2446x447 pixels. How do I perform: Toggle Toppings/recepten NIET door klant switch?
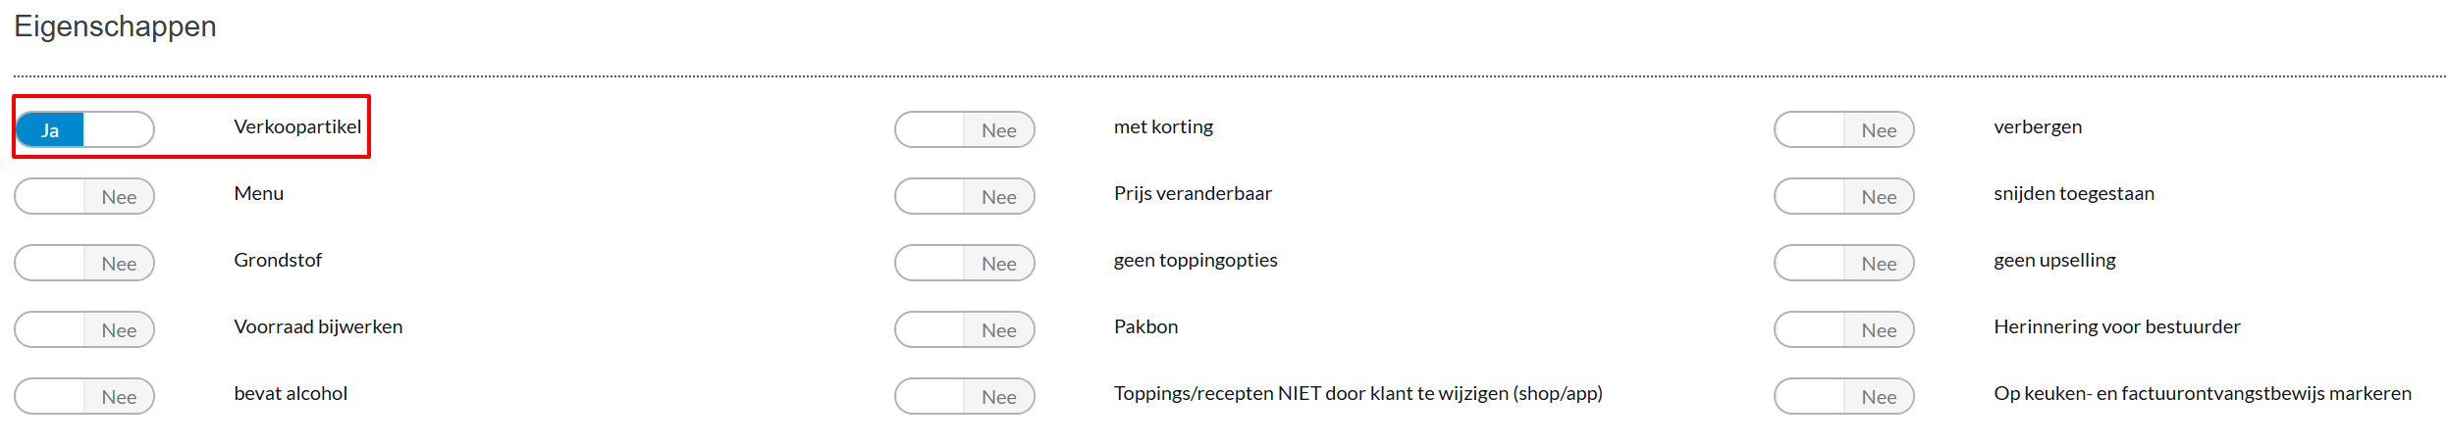tap(964, 396)
